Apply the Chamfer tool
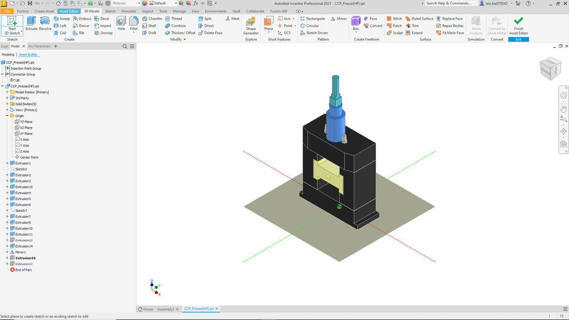569x320 pixels. click(x=152, y=19)
